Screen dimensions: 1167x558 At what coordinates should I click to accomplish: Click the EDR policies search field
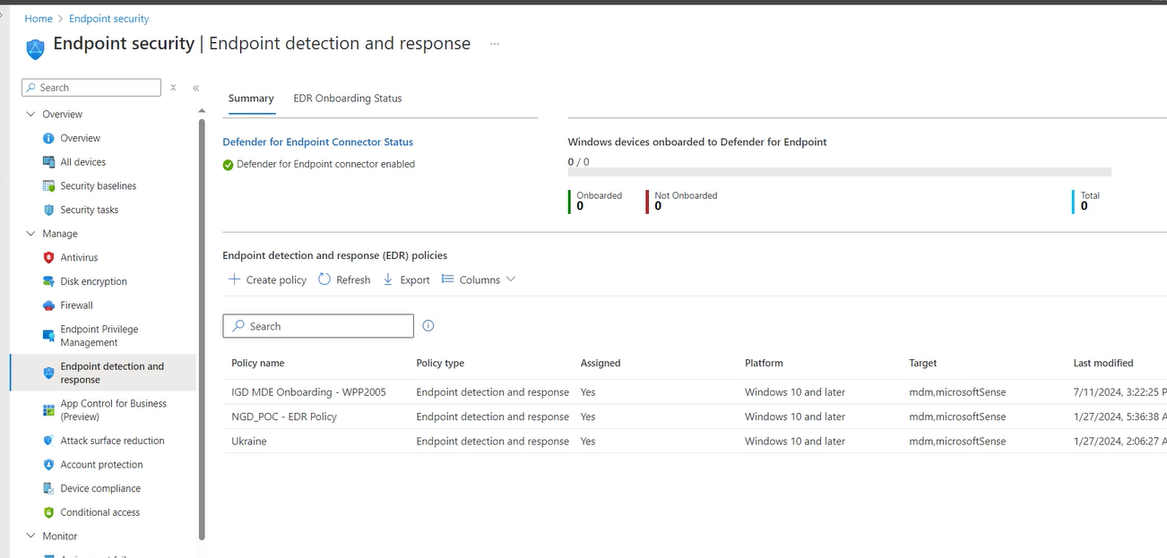click(x=323, y=326)
